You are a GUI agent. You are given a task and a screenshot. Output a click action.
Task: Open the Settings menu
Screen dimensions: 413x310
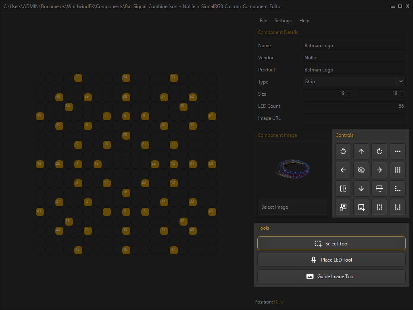[283, 21]
